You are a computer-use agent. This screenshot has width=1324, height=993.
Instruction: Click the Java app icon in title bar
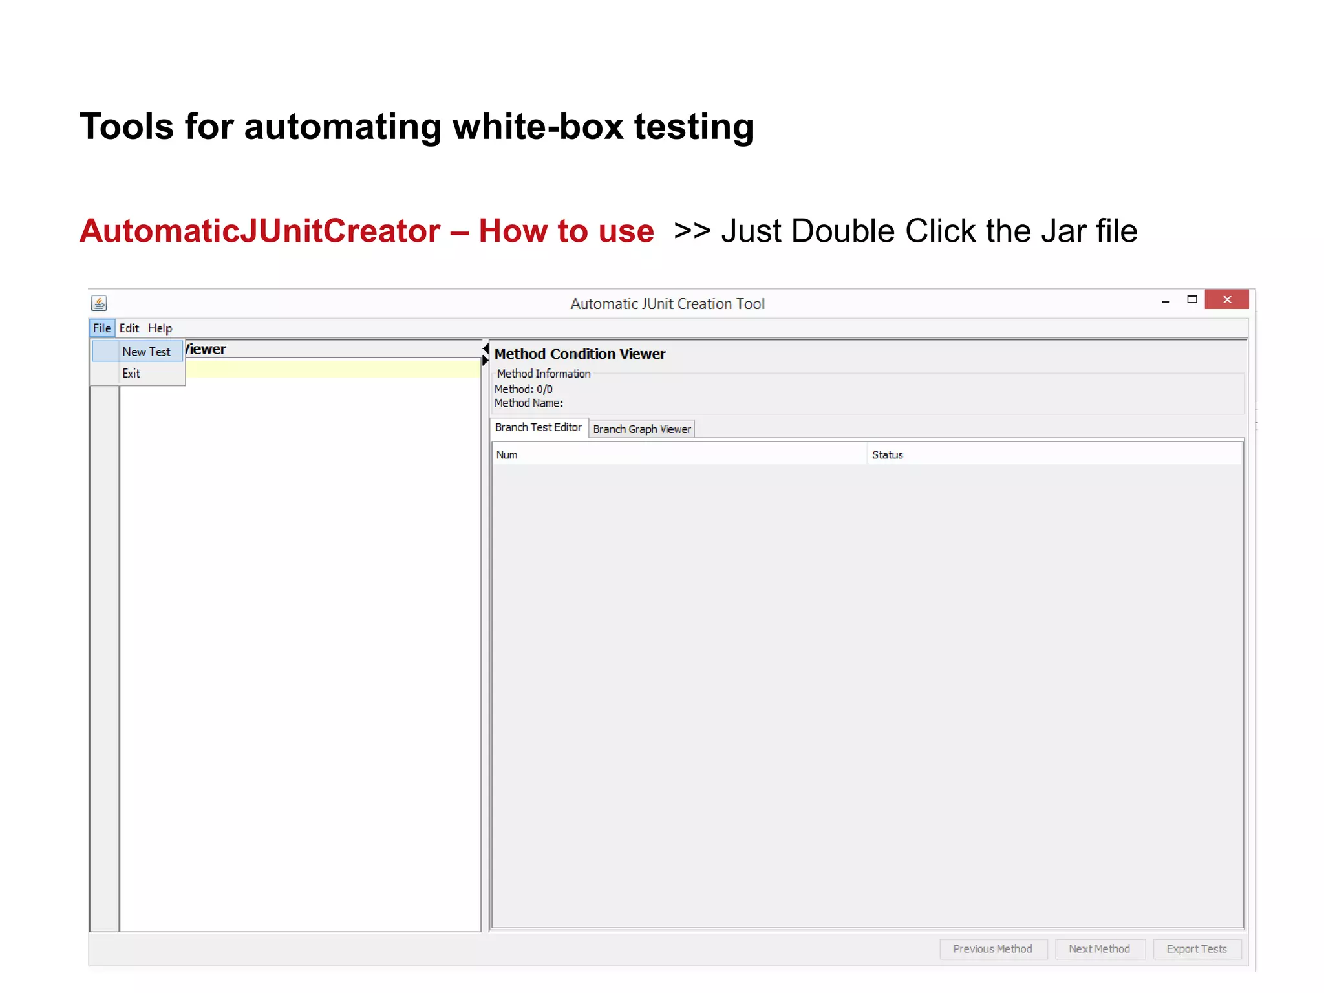tap(99, 303)
